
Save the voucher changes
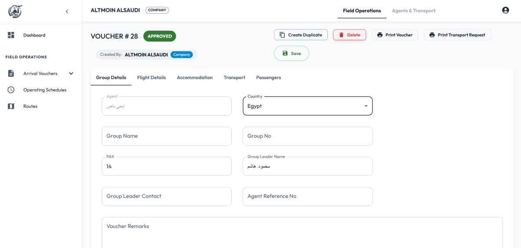[x=291, y=53]
